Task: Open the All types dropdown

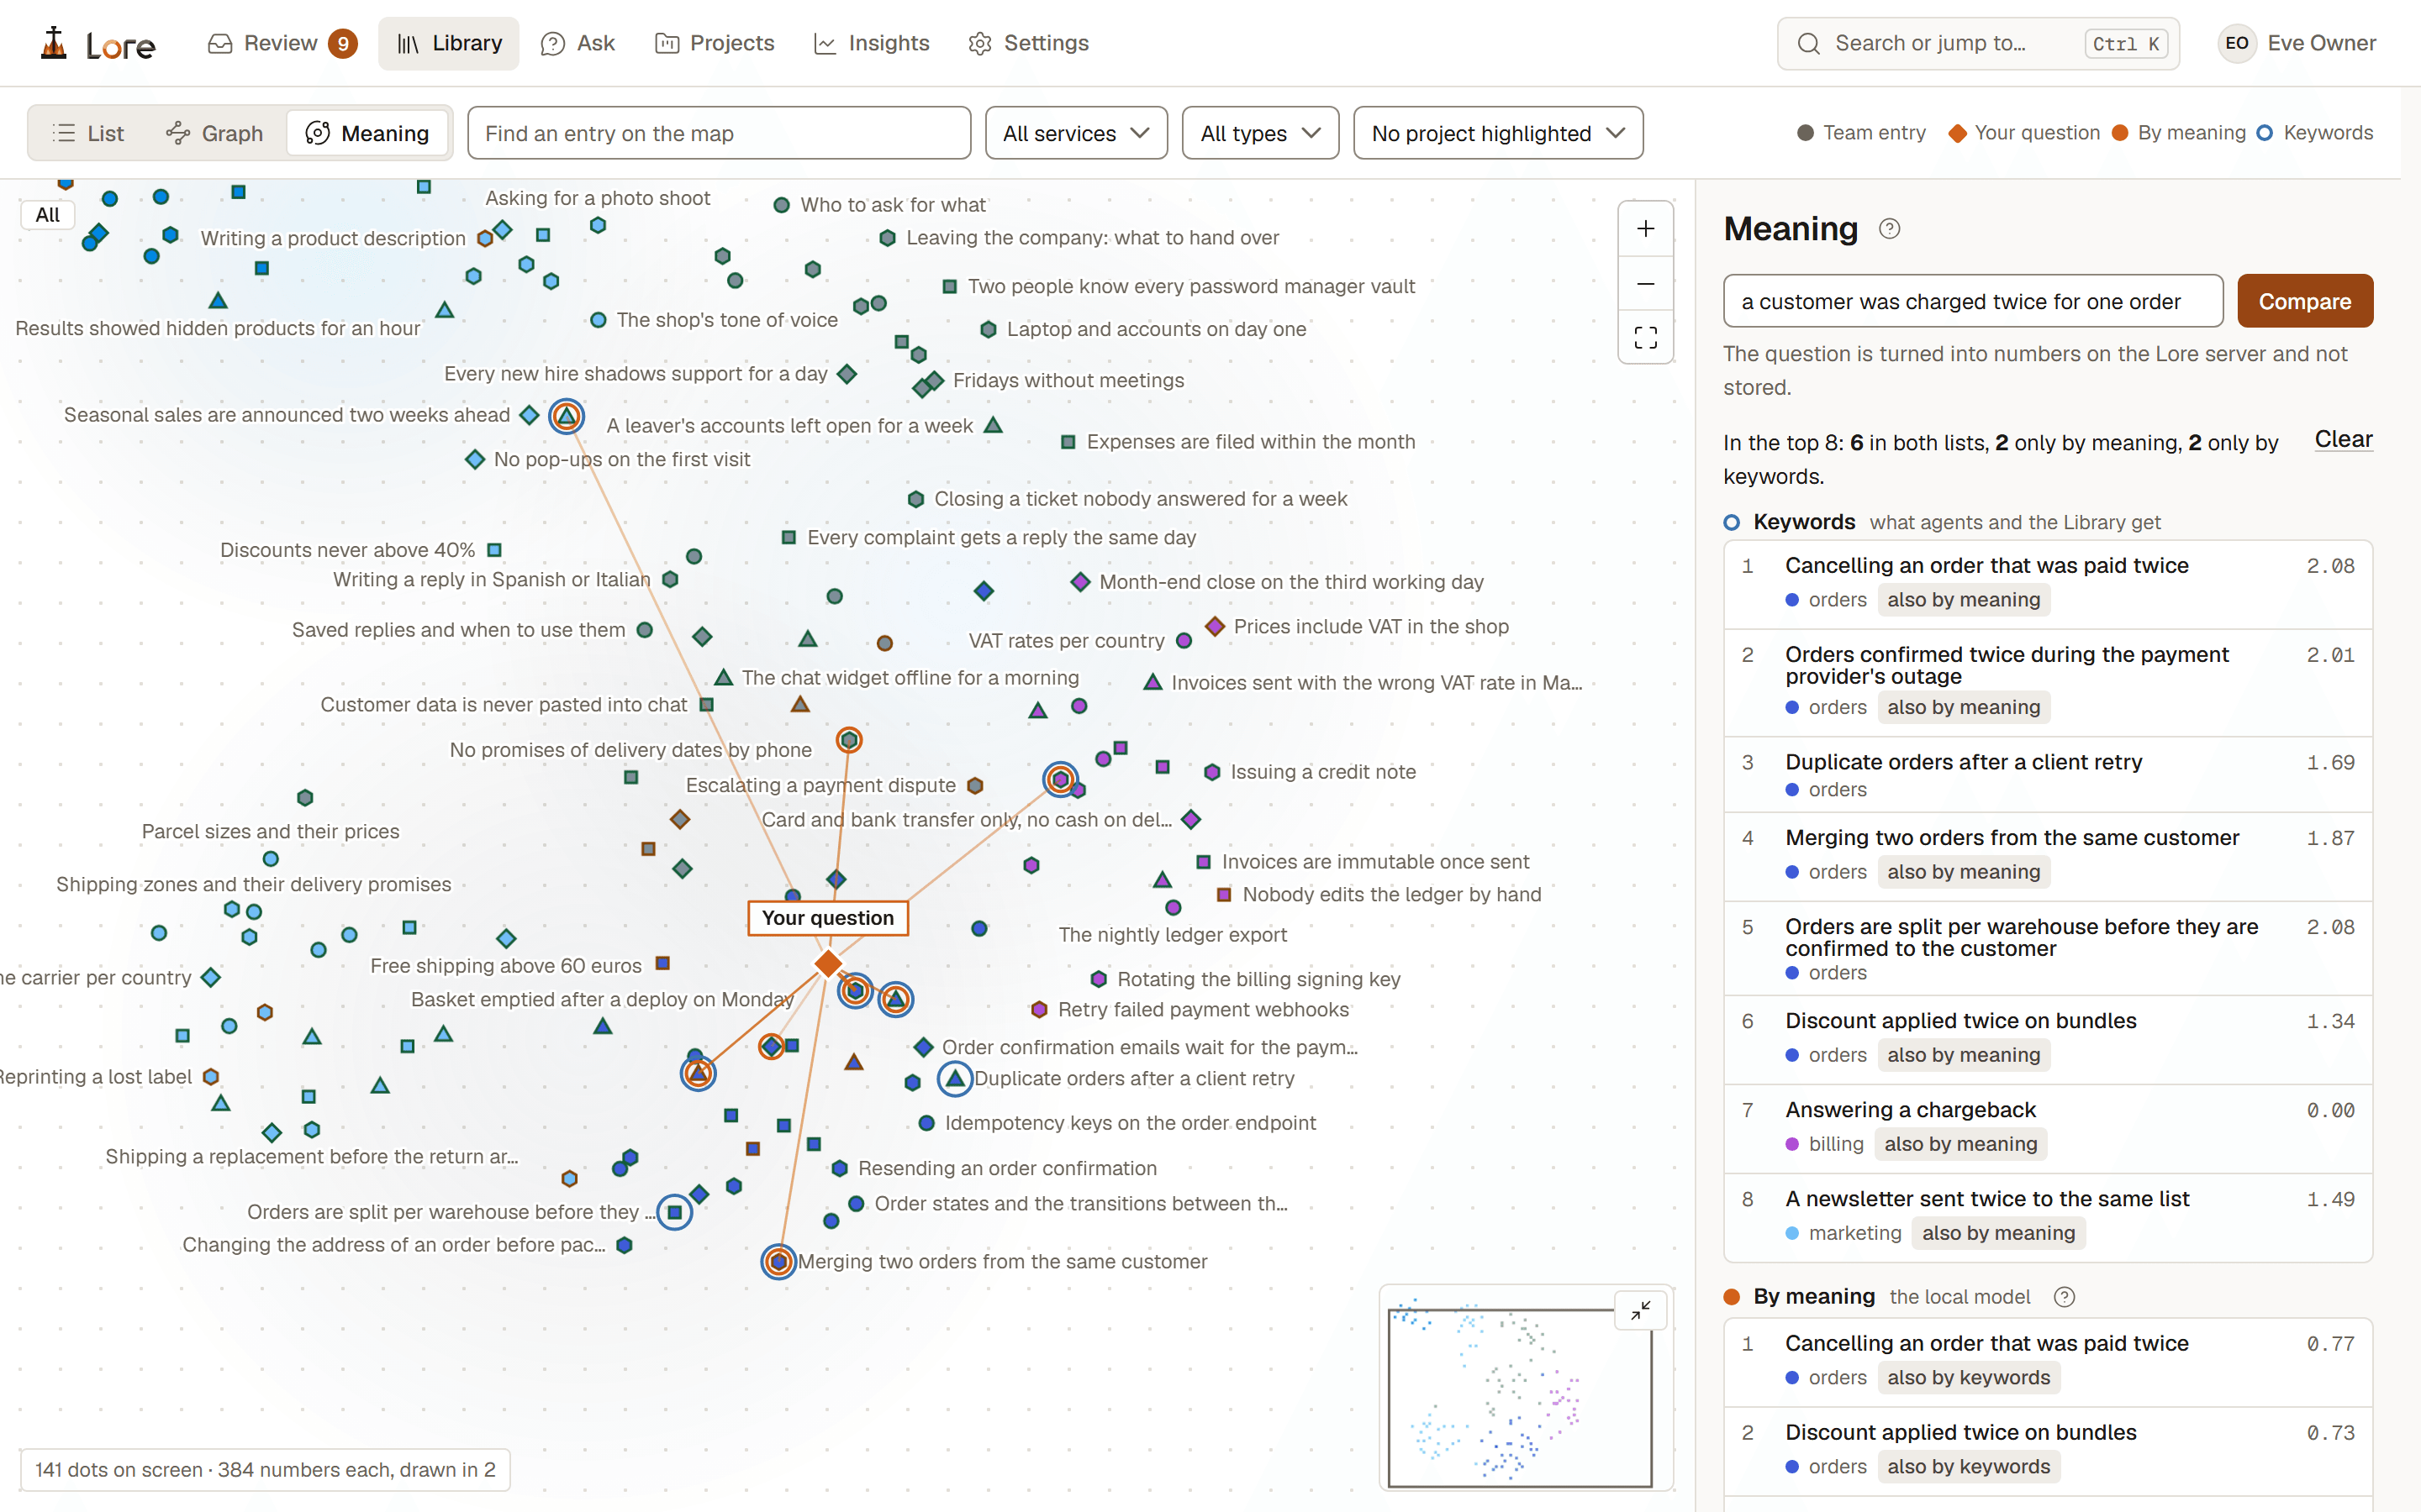Action: (x=1259, y=133)
